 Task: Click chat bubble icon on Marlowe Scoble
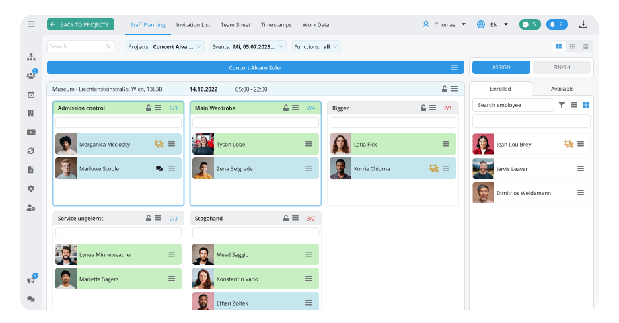pyautogui.click(x=159, y=168)
